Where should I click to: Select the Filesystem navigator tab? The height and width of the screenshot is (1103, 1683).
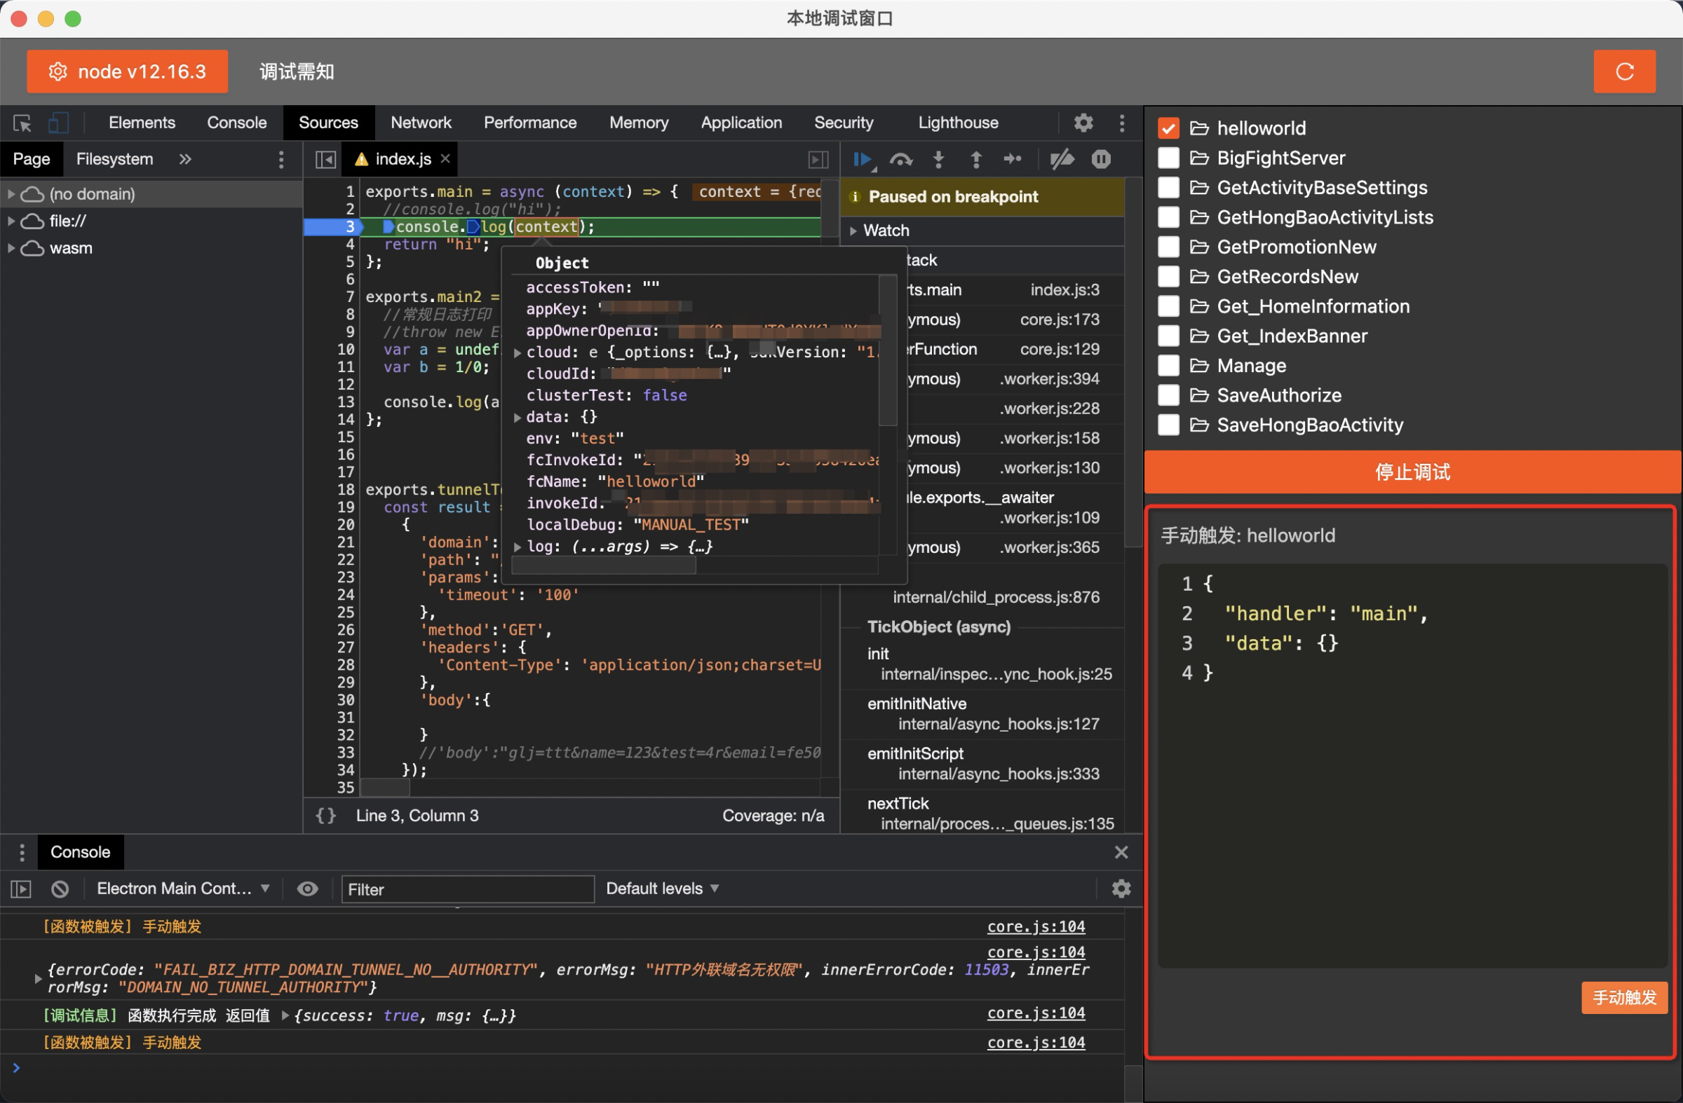[x=114, y=160]
